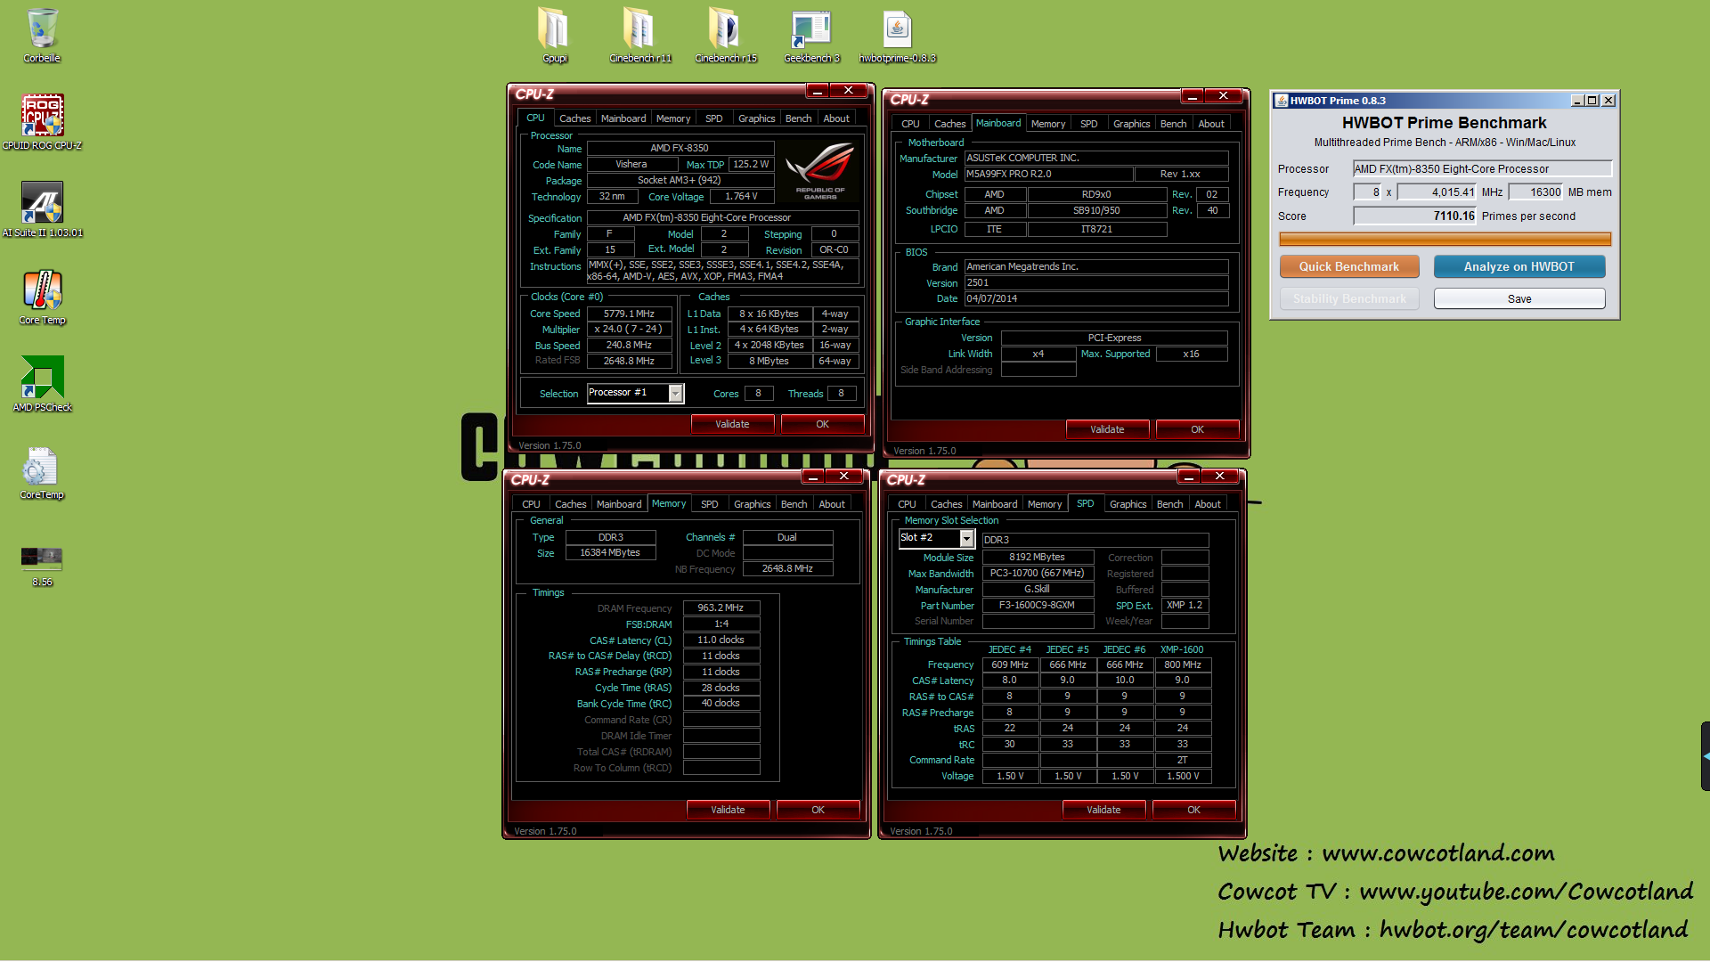This screenshot has height=962, width=1710.
Task: Open the CoreTemp settings file icon
Action: pos(42,471)
